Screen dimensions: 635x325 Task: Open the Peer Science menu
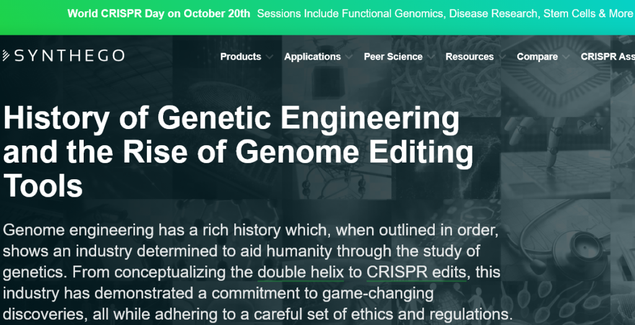tap(393, 56)
